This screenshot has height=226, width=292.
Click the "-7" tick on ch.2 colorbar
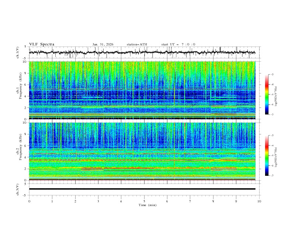[x=272, y=175]
